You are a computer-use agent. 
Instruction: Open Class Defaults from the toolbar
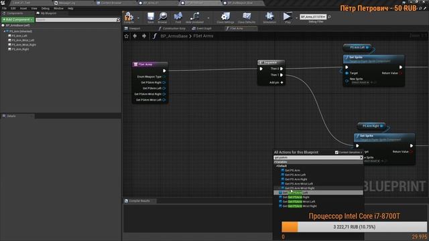[x=247, y=16]
